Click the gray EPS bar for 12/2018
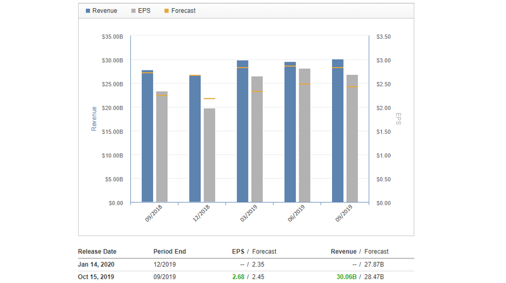The height and width of the screenshot is (283, 506). (210, 156)
